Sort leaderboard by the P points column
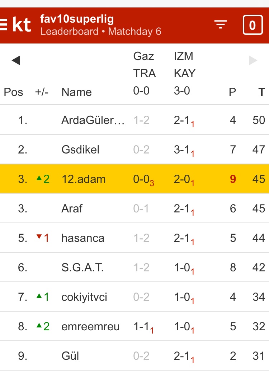The height and width of the screenshot is (372, 269). (x=232, y=92)
